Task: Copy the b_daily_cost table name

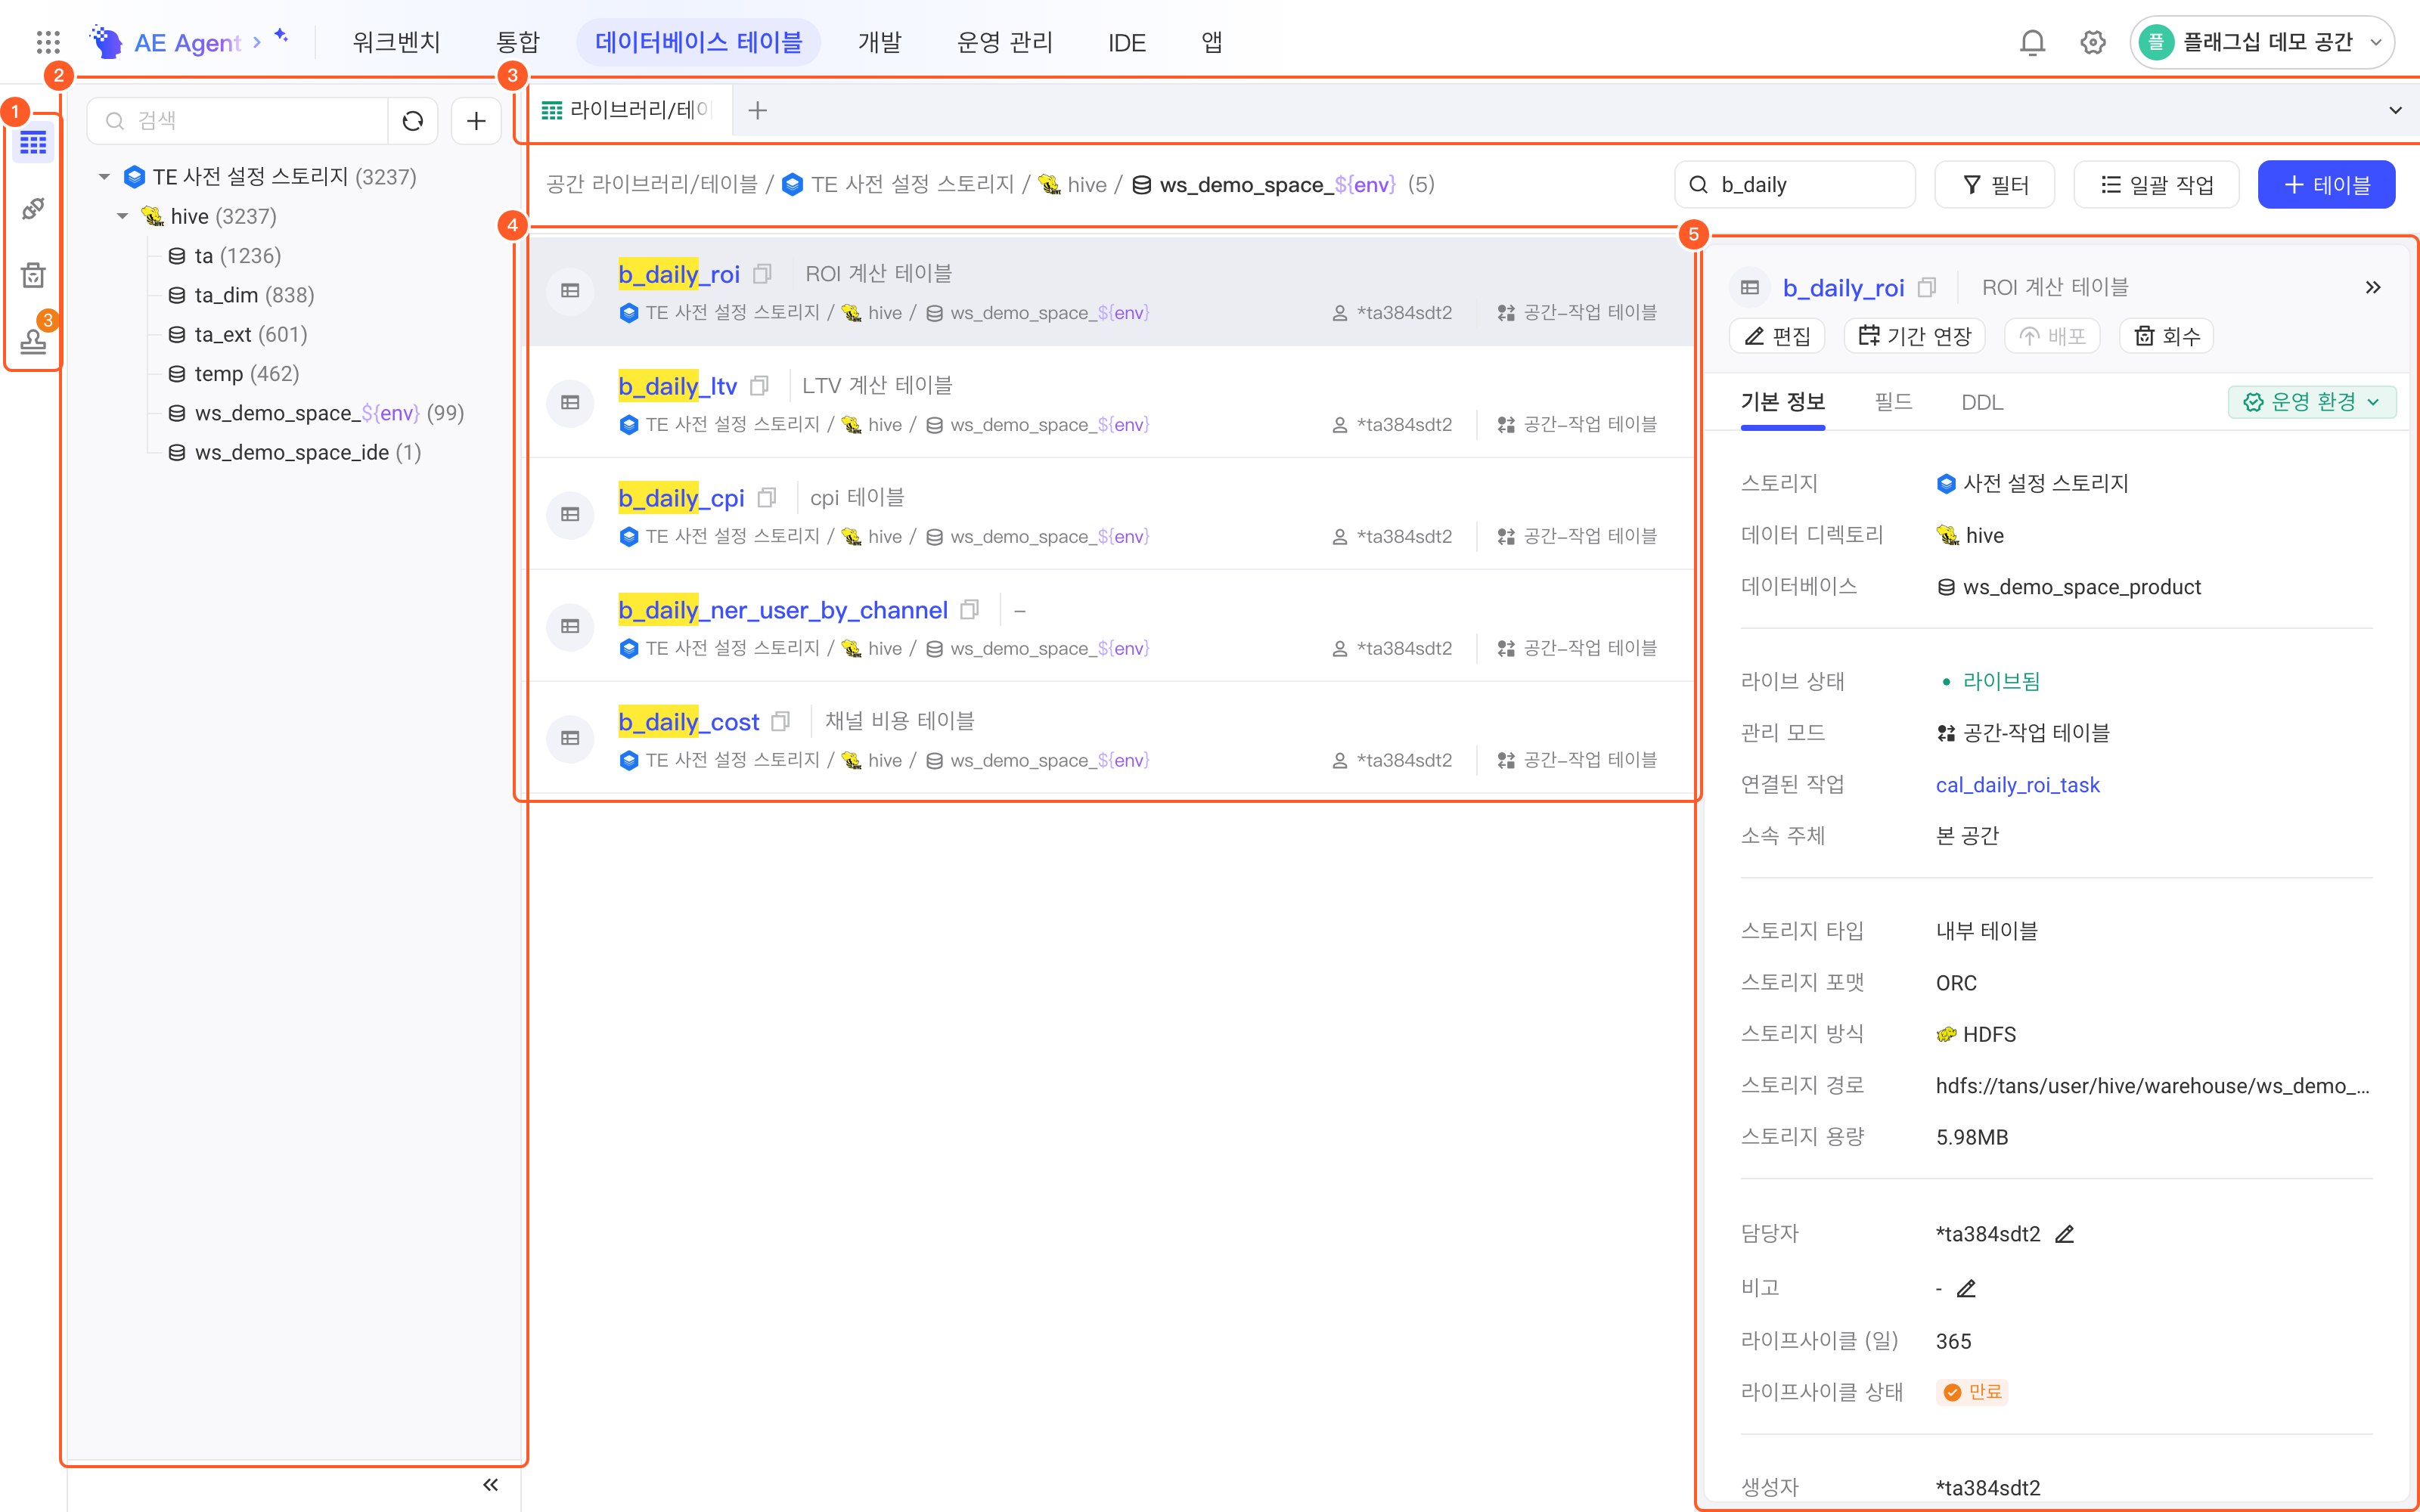Action: pos(781,721)
